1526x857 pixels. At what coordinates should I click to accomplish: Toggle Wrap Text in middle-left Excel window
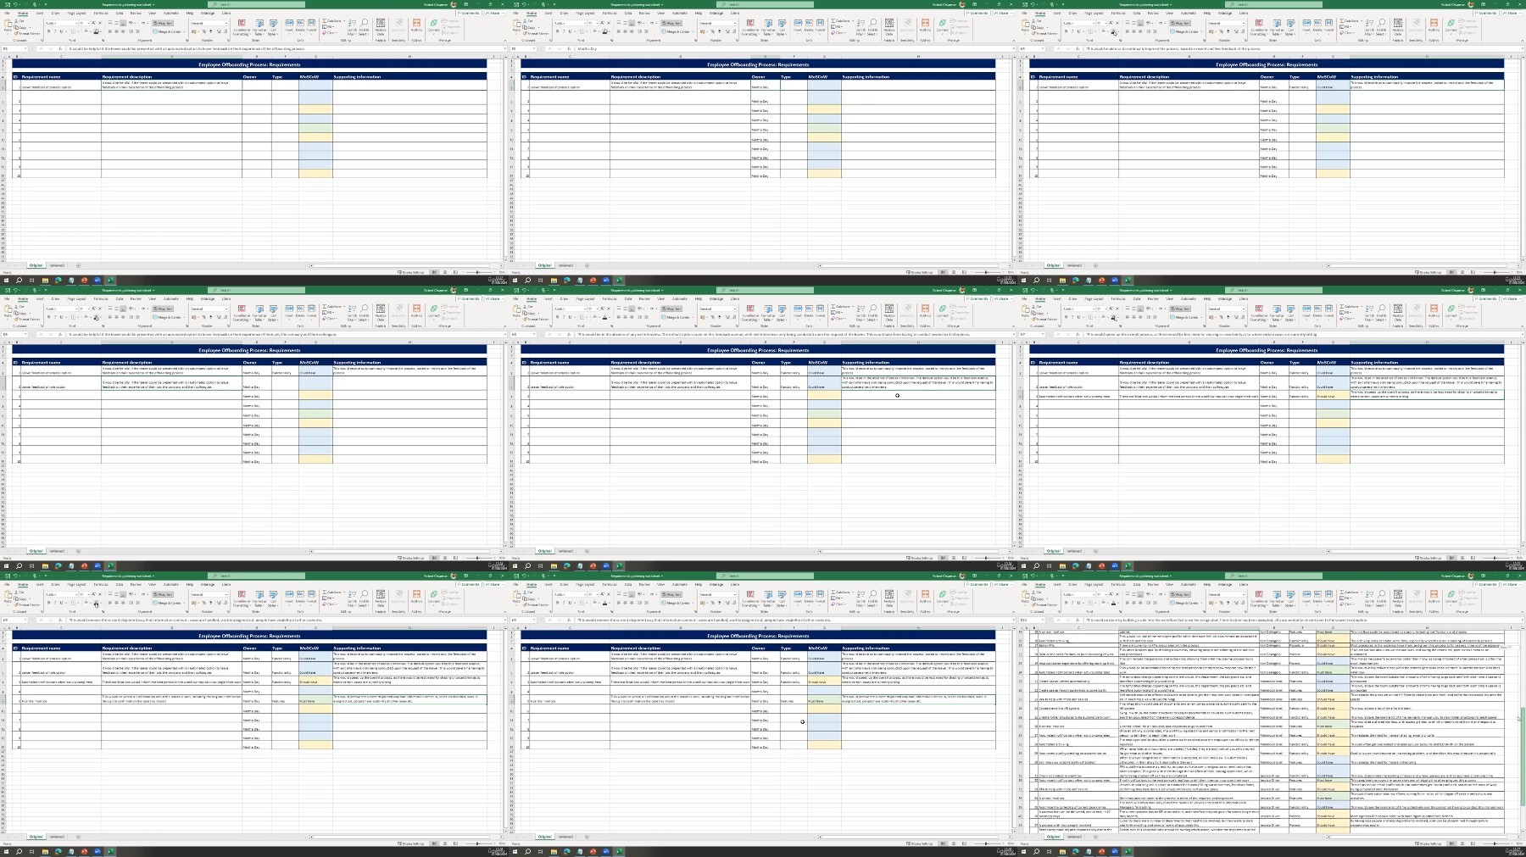click(x=163, y=309)
